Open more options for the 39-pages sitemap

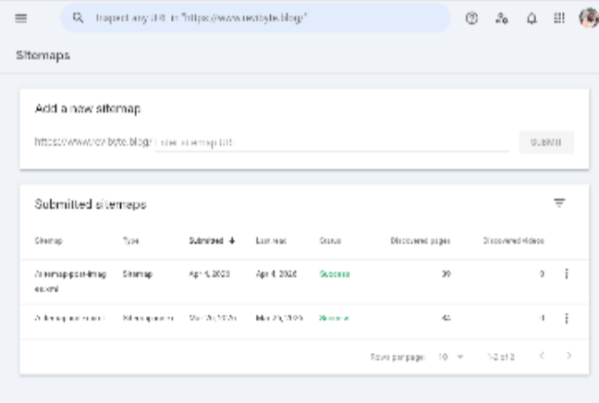point(567,274)
